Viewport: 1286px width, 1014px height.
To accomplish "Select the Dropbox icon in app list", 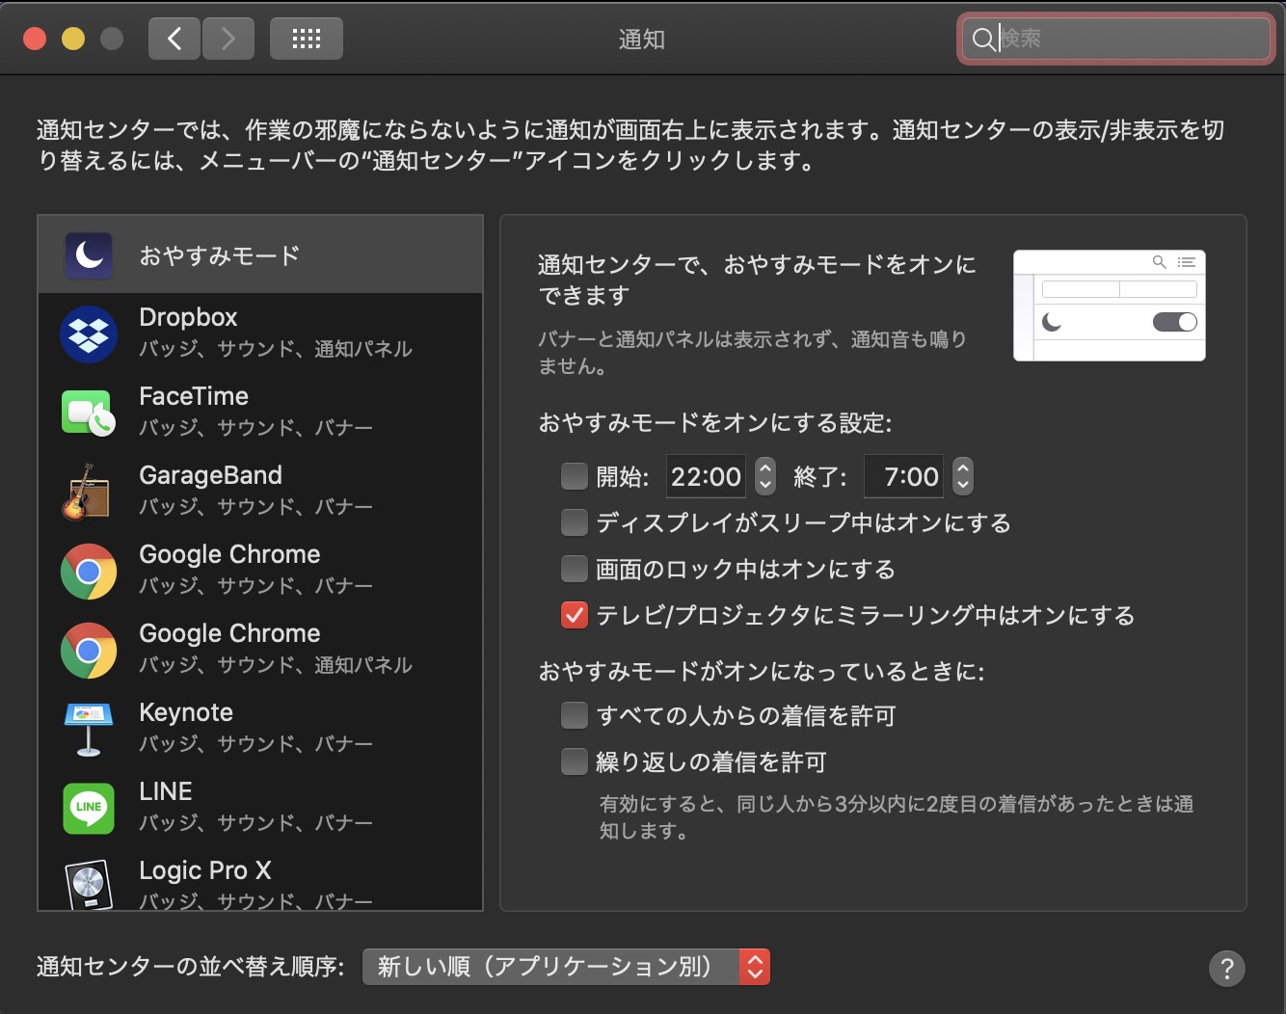I will pos(89,334).
